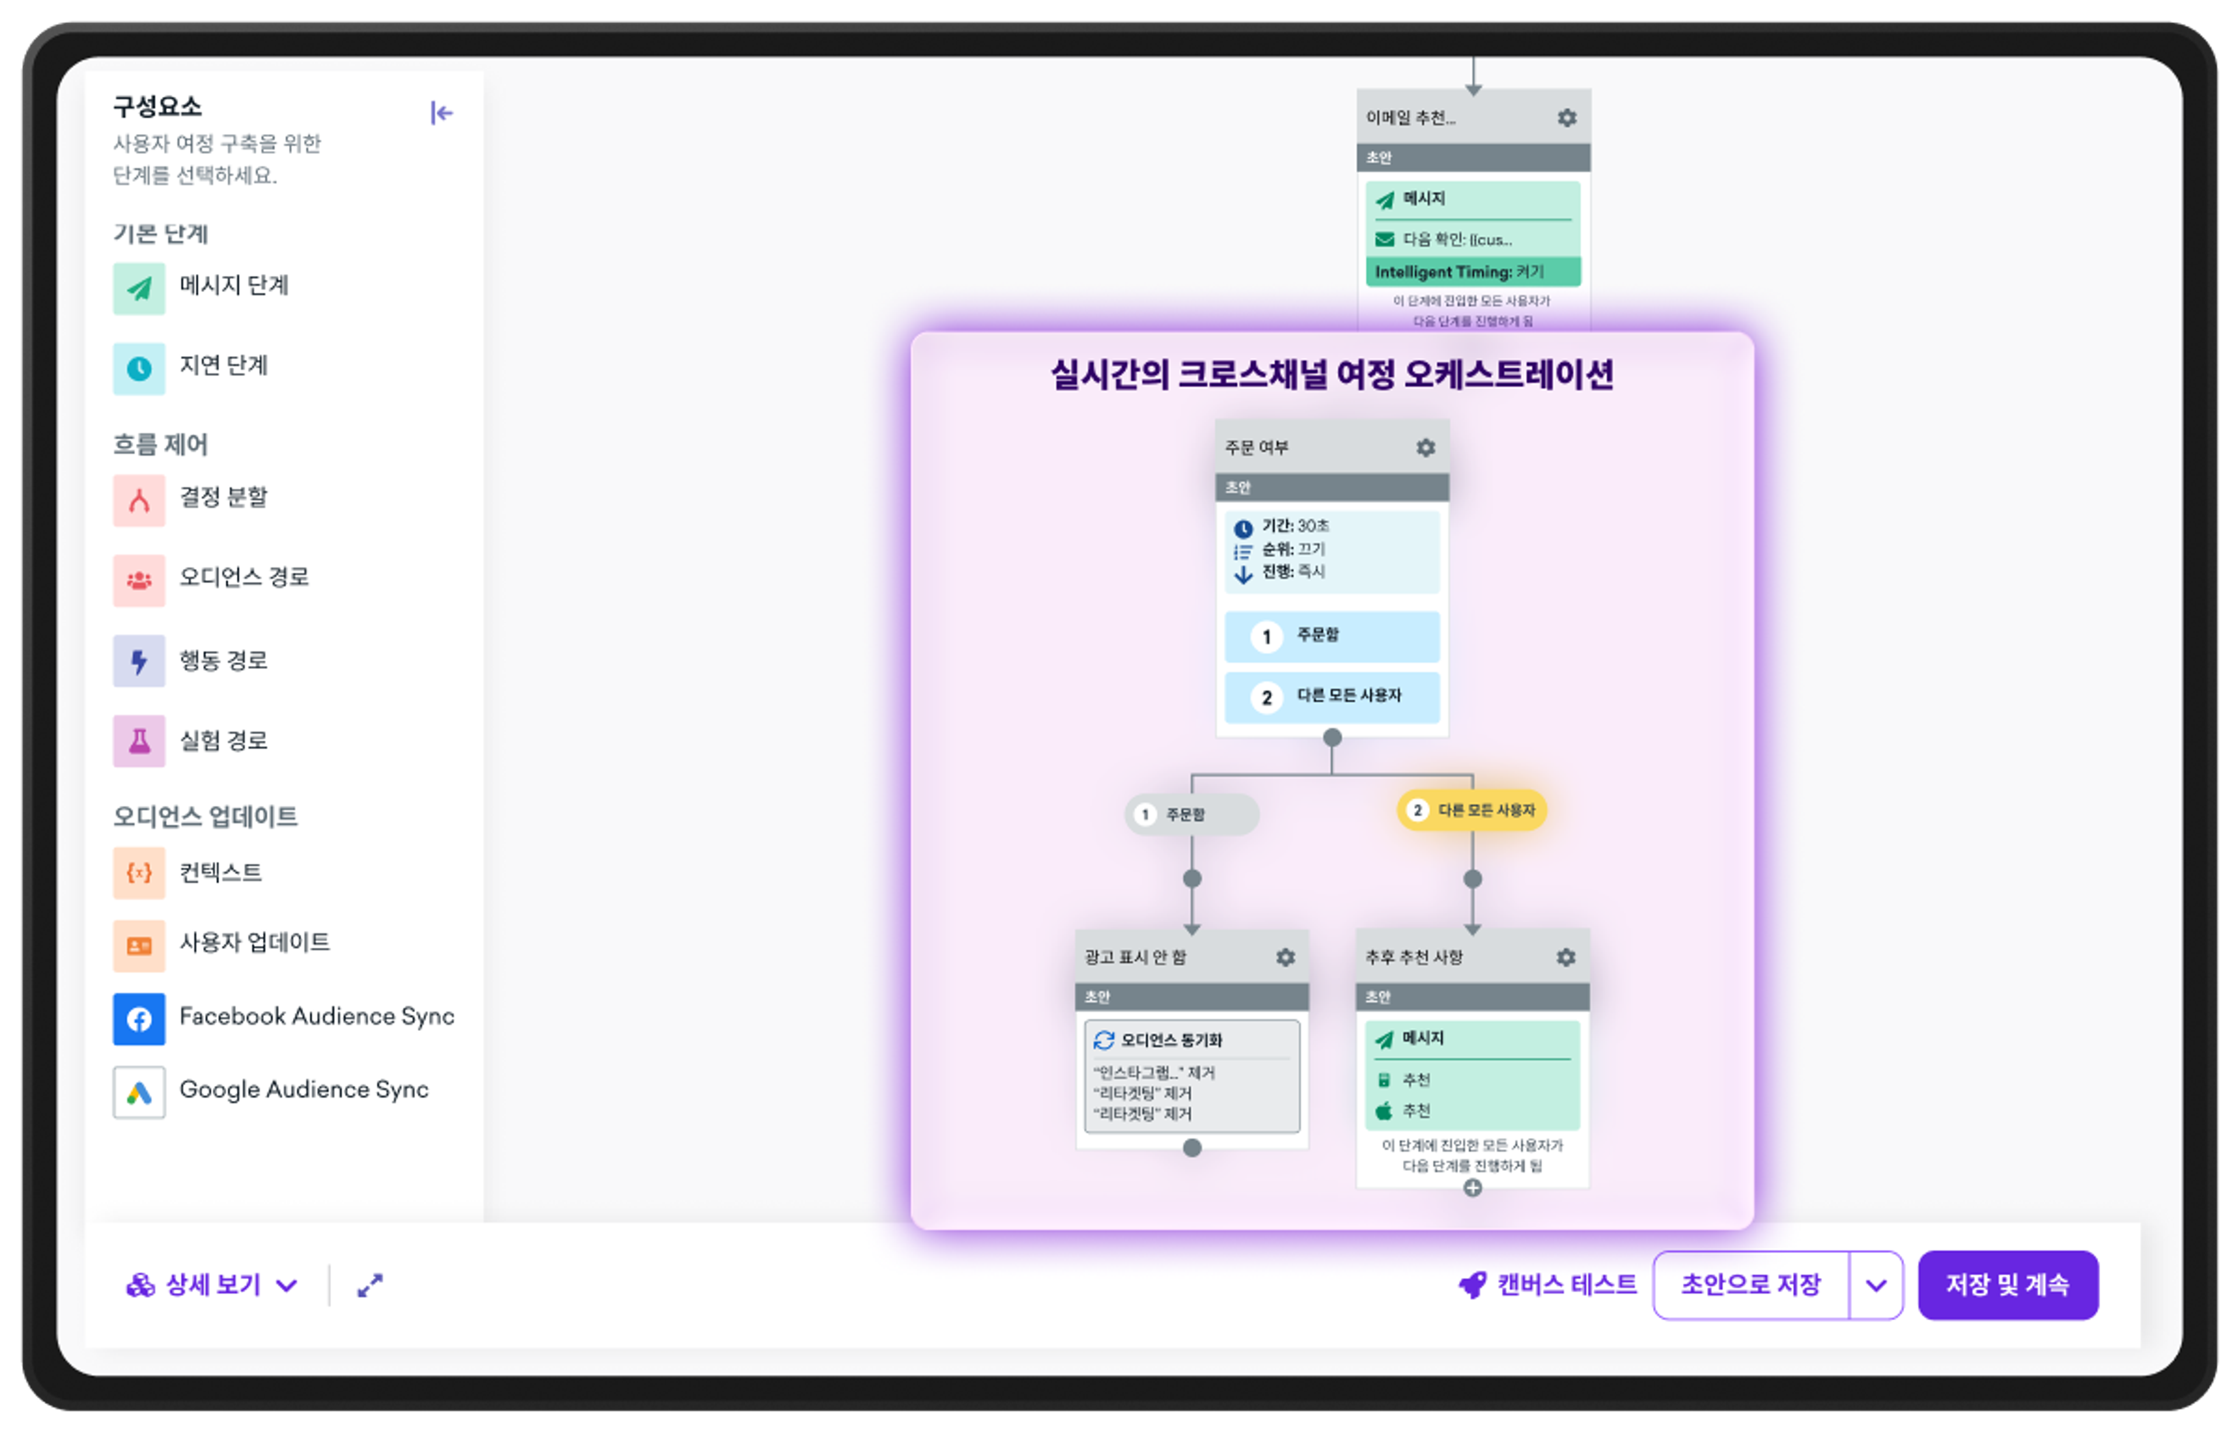Select the 결정 분할 split icon
The height and width of the screenshot is (1435, 2239).
point(139,500)
